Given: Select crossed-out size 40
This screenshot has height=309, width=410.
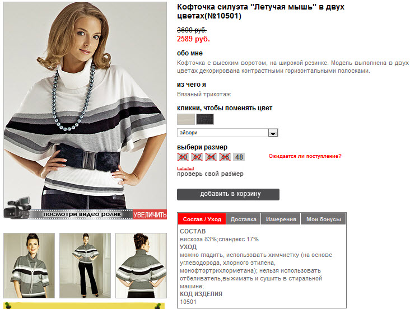Looking at the screenshot, I should [183, 157].
